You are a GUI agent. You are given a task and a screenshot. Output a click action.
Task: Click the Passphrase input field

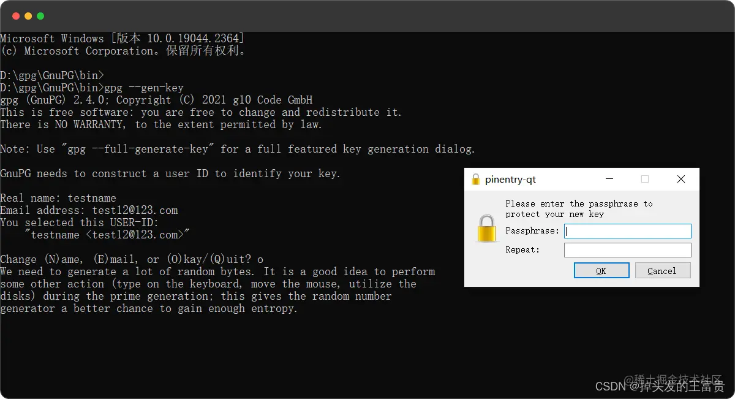tap(628, 231)
